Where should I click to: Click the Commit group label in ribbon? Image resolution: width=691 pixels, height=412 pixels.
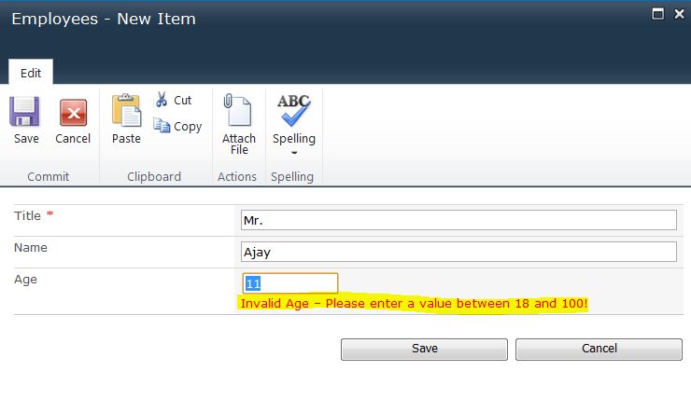pyautogui.click(x=49, y=176)
